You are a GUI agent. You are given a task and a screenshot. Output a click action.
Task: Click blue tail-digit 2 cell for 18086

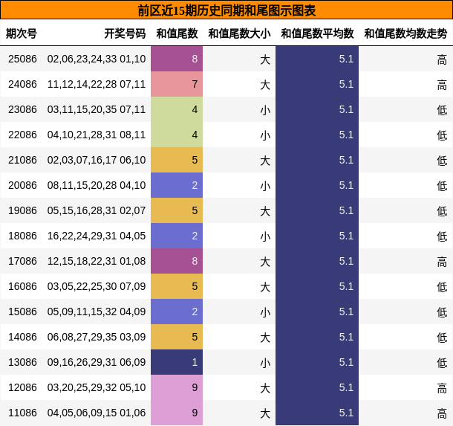(177, 236)
